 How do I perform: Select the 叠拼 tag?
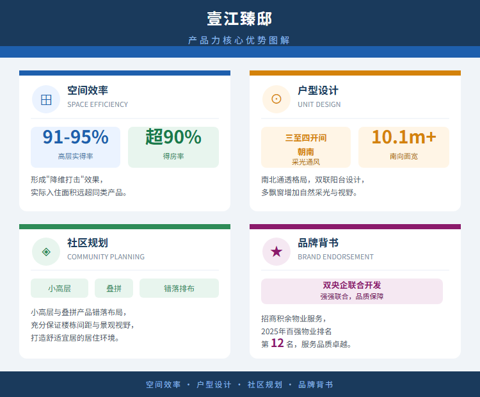(x=114, y=288)
